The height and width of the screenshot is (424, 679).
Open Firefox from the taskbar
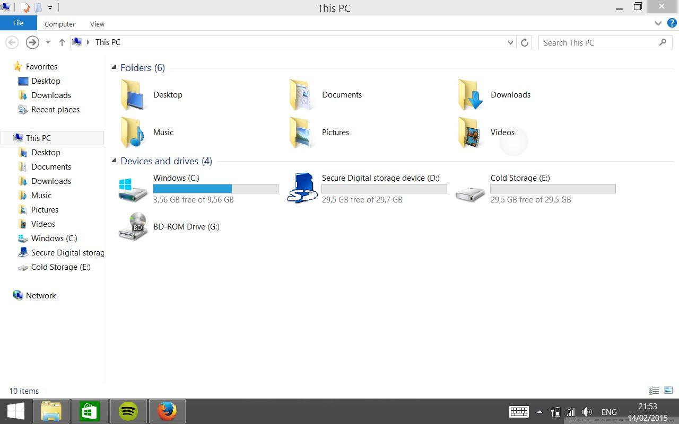(x=167, y=411)
